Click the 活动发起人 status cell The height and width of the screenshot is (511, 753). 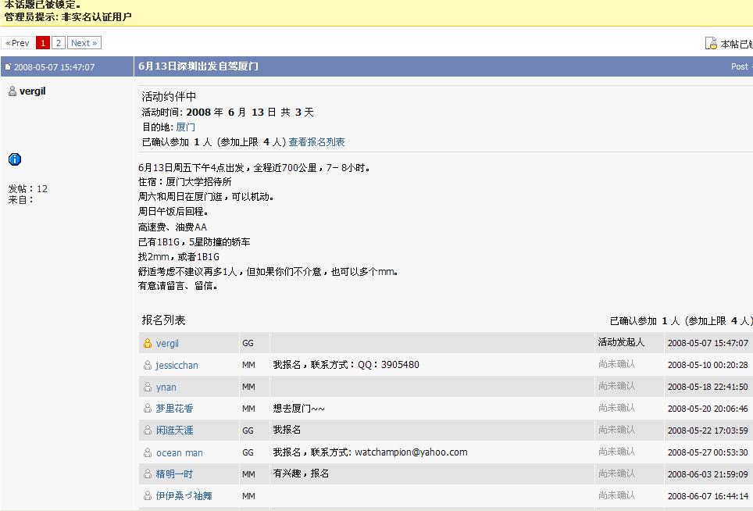621,342
